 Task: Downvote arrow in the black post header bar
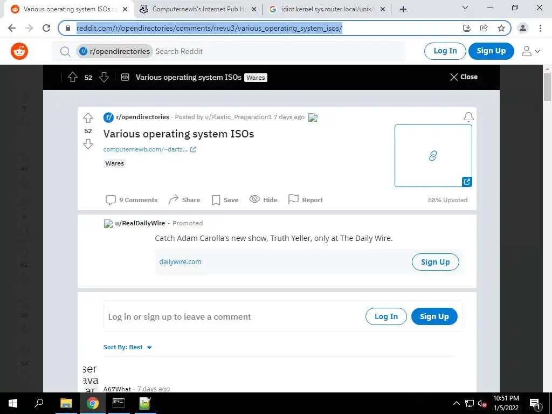104,77
